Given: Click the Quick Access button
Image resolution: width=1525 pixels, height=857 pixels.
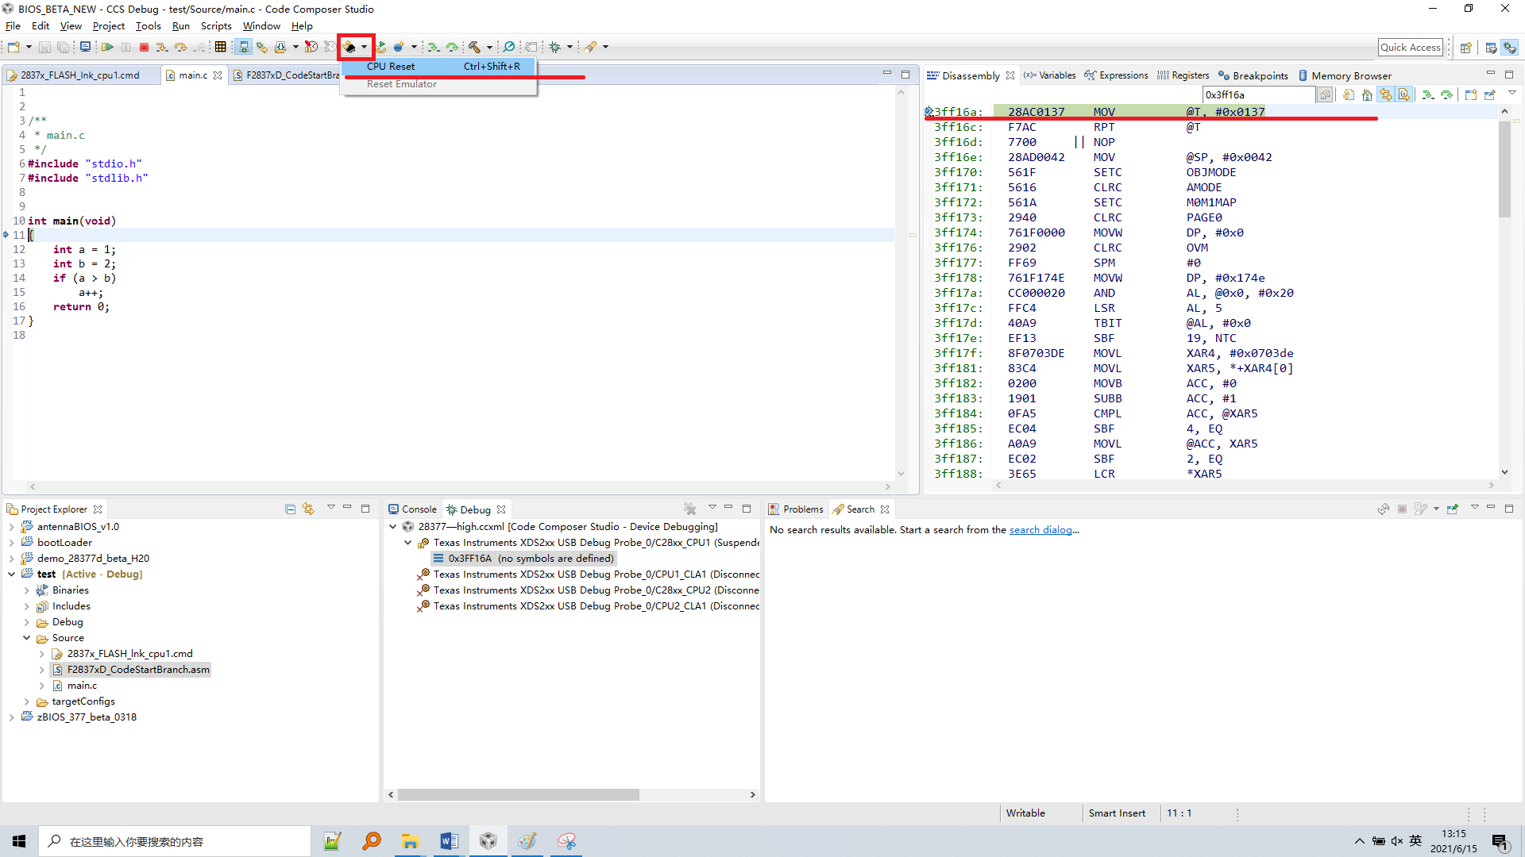Looking at the screenshot, I should (1410, 48).
